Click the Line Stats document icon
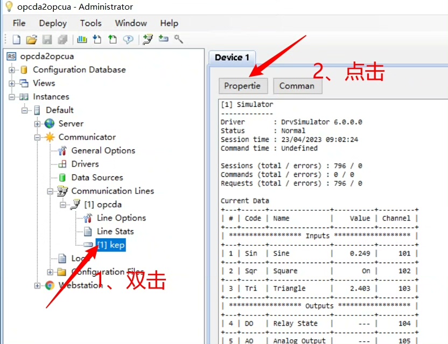The image size is (448, 344). point(88,231)
